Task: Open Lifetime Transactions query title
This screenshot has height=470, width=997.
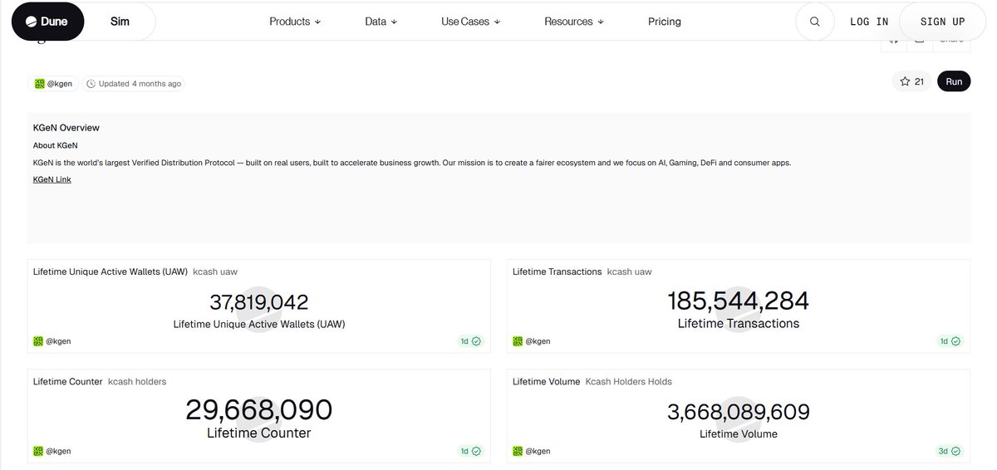Action: 557,272
